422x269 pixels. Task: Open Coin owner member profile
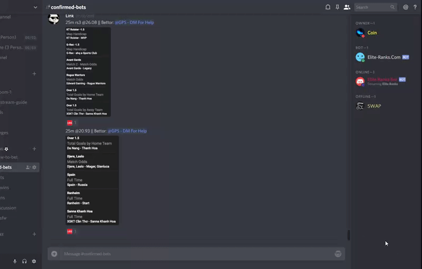[387, 33]
